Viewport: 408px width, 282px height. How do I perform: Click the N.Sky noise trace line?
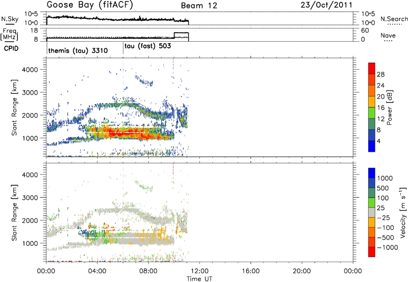click(117, 19)
